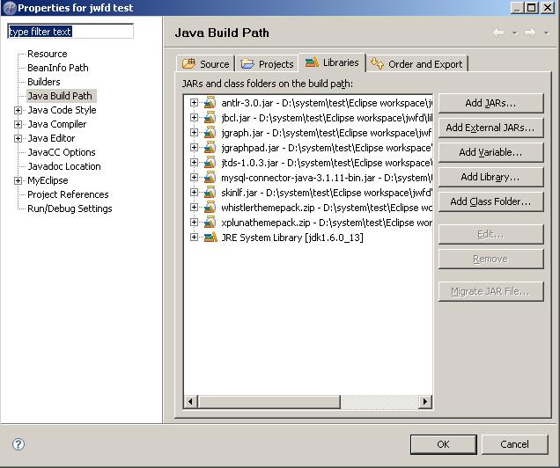This screenshot has width=560, height=468.
Task: Select Java Build Path tree item
Action: 62,96
